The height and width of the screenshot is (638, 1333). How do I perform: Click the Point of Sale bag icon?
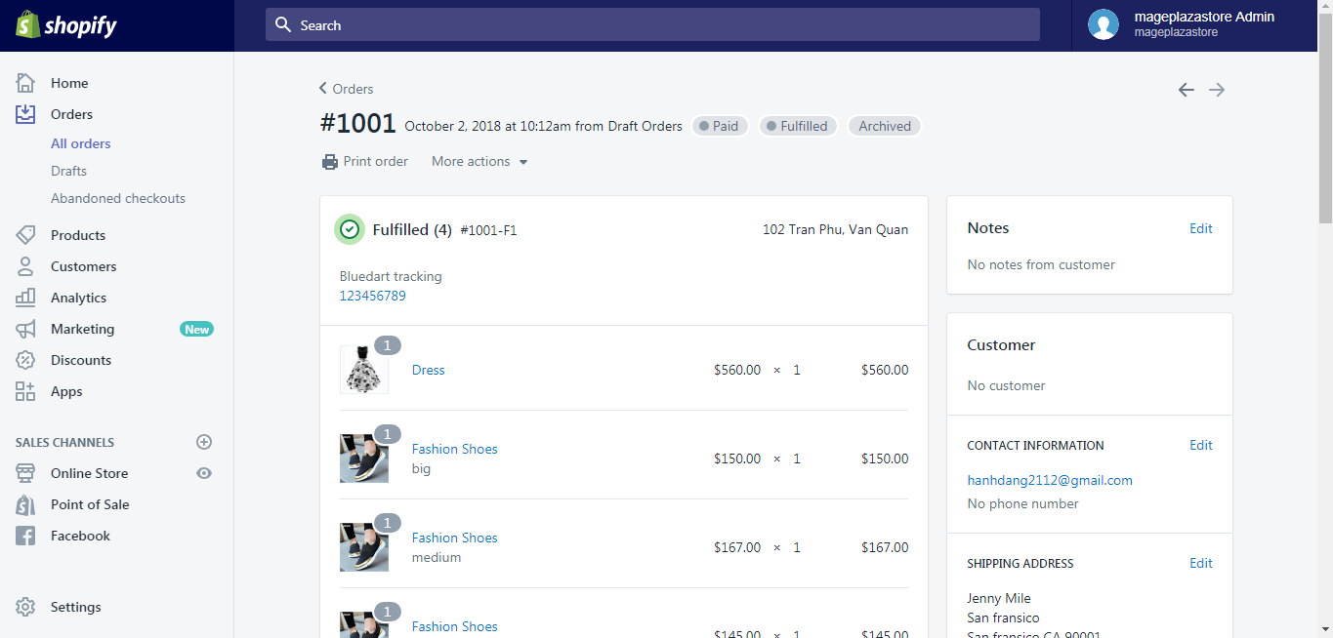[25, 504]
